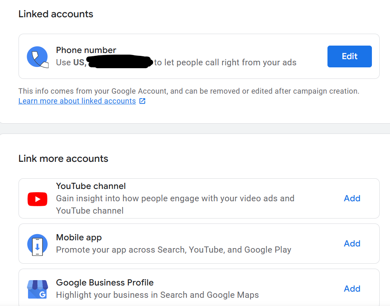Click the Linked accounts heading
The height and width of the screenshot is (306, 390).
point(56,14)
